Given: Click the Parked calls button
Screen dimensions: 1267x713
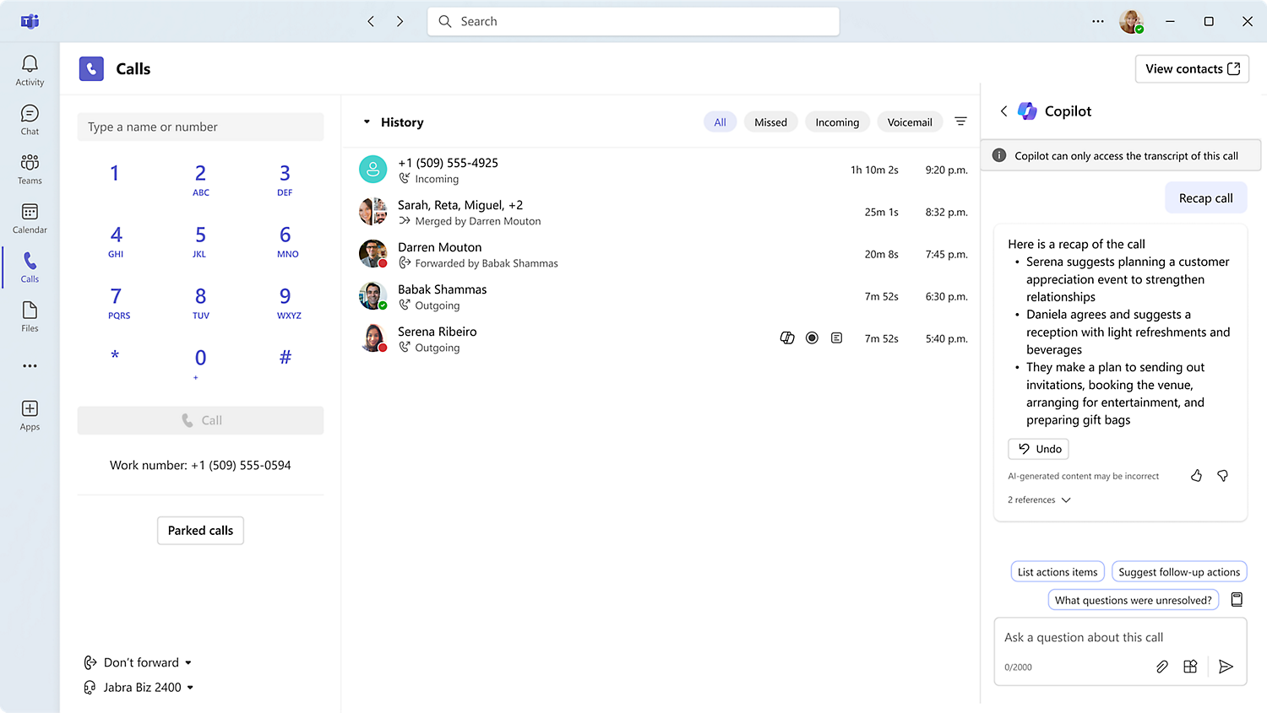Looking at the screenshot, I should tap(200, 531).
